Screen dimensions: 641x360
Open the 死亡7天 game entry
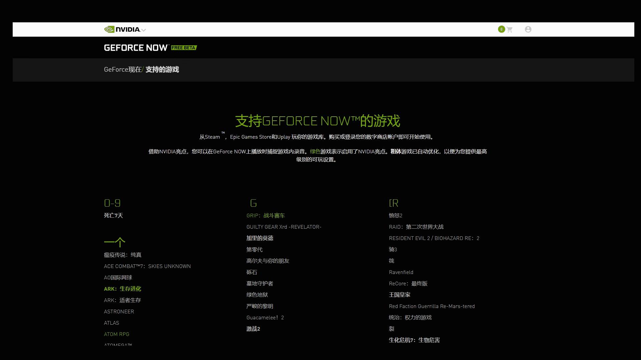[x=114, y=216]
